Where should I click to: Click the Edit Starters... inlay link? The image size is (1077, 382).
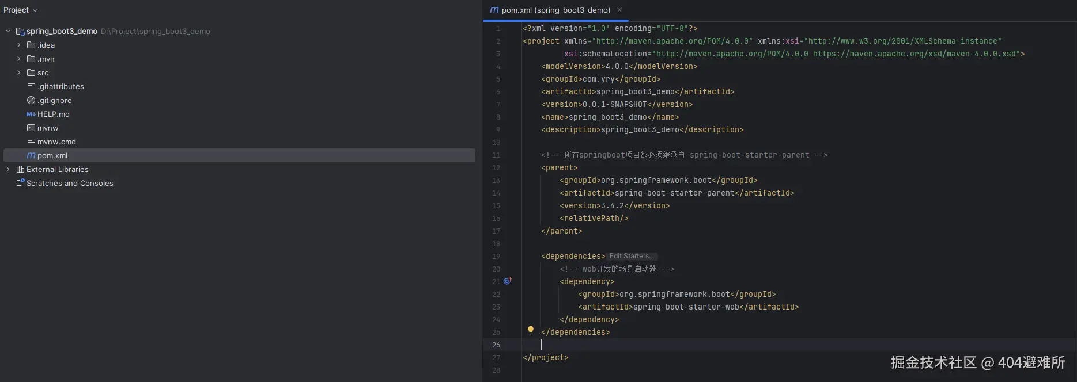(x=632, y=256)
